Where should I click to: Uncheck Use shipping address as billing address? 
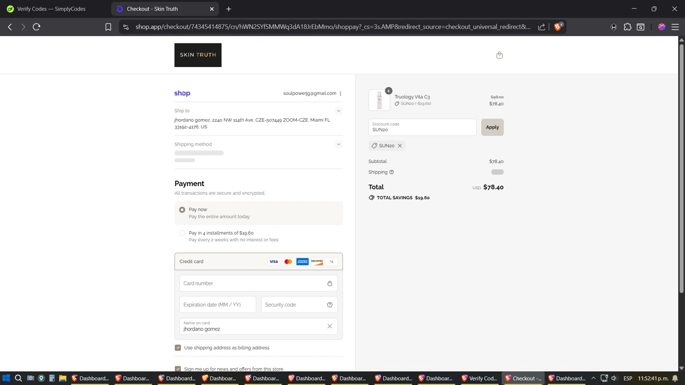click(178, 348)
